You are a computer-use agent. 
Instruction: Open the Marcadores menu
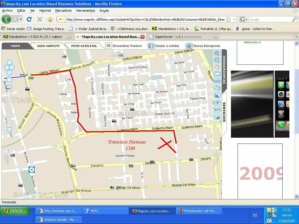(63, 11)
